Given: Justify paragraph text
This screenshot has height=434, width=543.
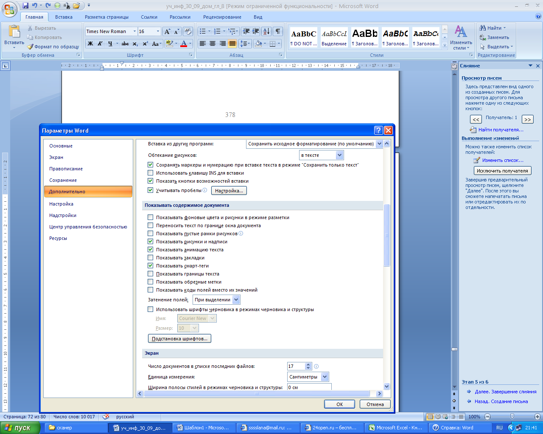Looking at the screenshot, I should pos(232,44).
